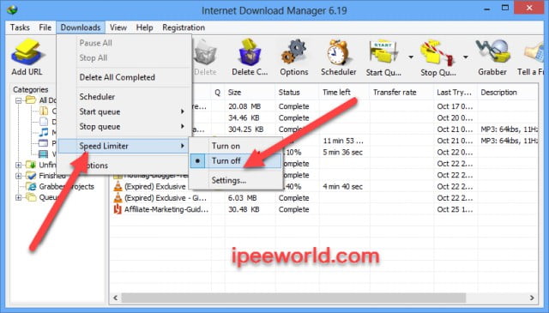Open the Tasks menu
The width and height of the screenshot is (549, 313).
pos(20,27)
